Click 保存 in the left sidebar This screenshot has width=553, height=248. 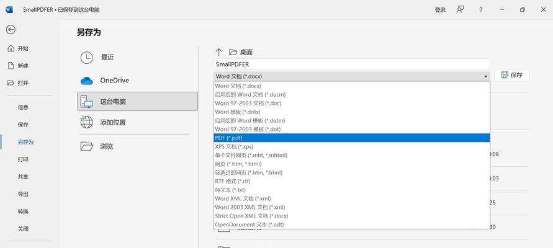tap(23, 125)
